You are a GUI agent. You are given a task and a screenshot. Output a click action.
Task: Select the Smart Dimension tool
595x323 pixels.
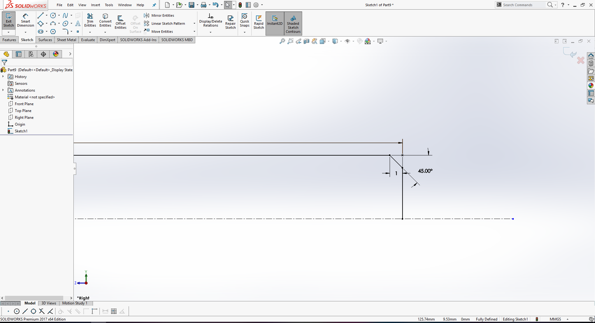click(25, 20)
